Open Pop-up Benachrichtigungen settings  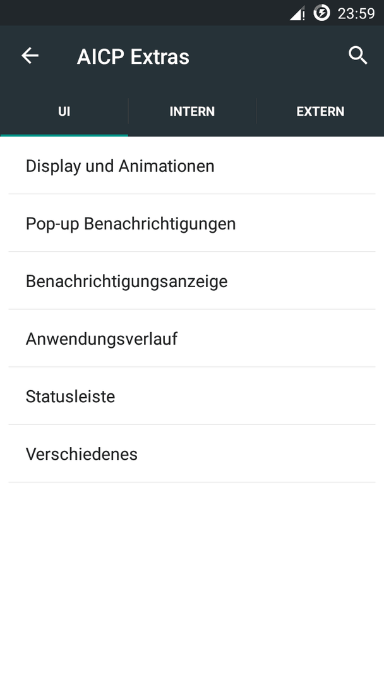click(192, 223)
